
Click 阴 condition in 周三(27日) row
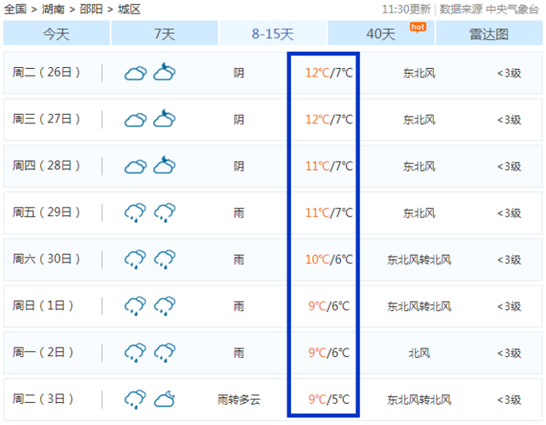point(239,120)
